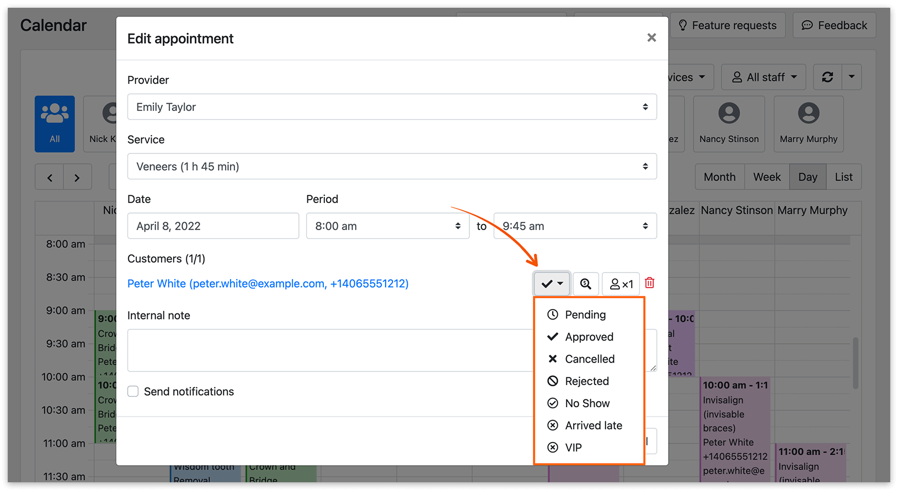Switch to Week view
This screenshot has width=898, height=490.
click(767, 177)
